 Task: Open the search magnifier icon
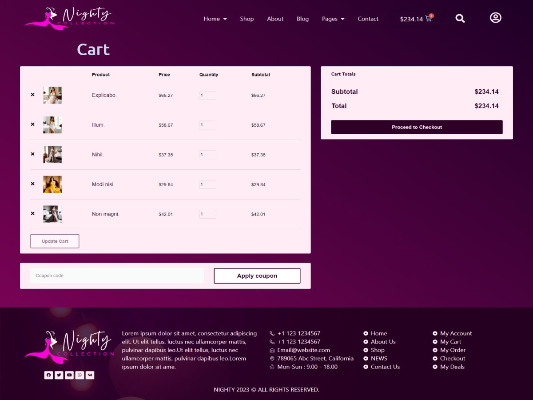click(460, 19)
